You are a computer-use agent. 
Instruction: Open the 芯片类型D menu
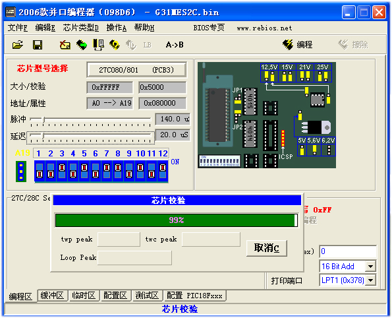(80, 28)
